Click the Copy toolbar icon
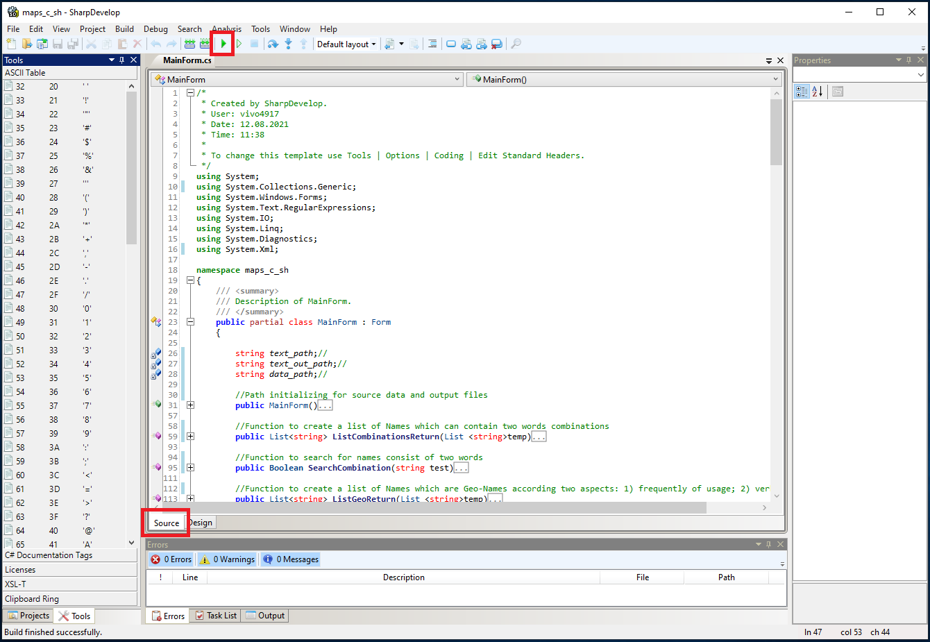The image size is (930, 642). click(x=107, y=44)
